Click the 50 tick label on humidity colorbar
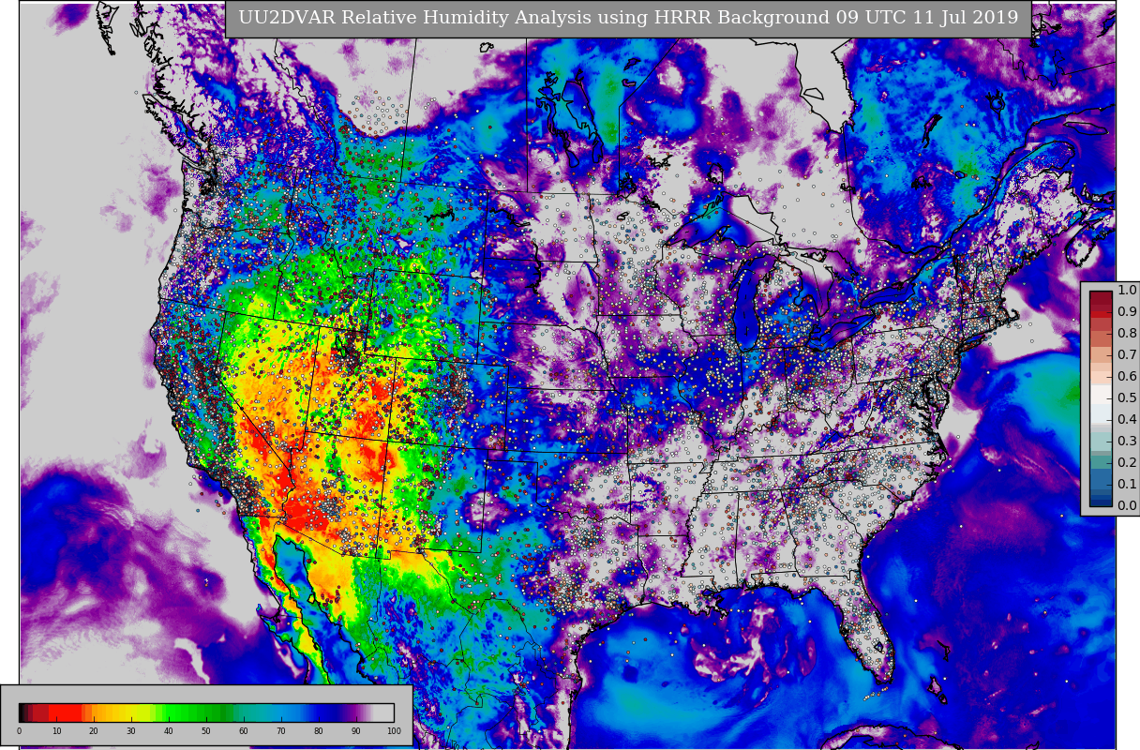The width and height of the screenshot is (1140, 750). pos(206,731)
